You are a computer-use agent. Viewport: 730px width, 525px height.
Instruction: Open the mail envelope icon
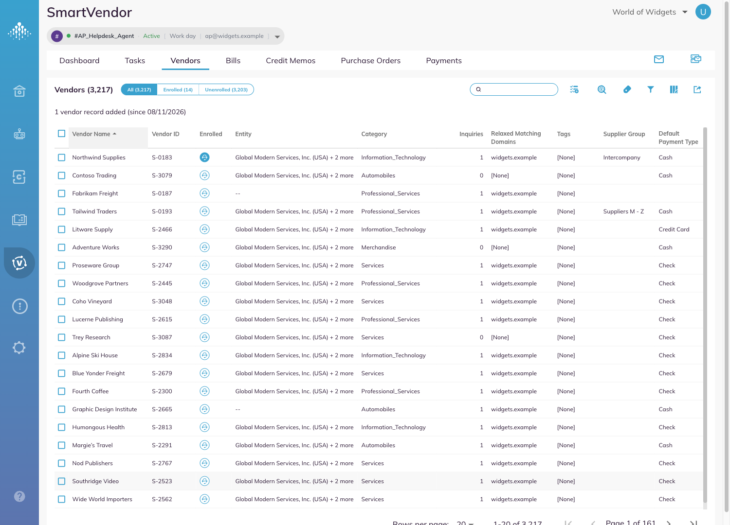(x=659, y=59)
